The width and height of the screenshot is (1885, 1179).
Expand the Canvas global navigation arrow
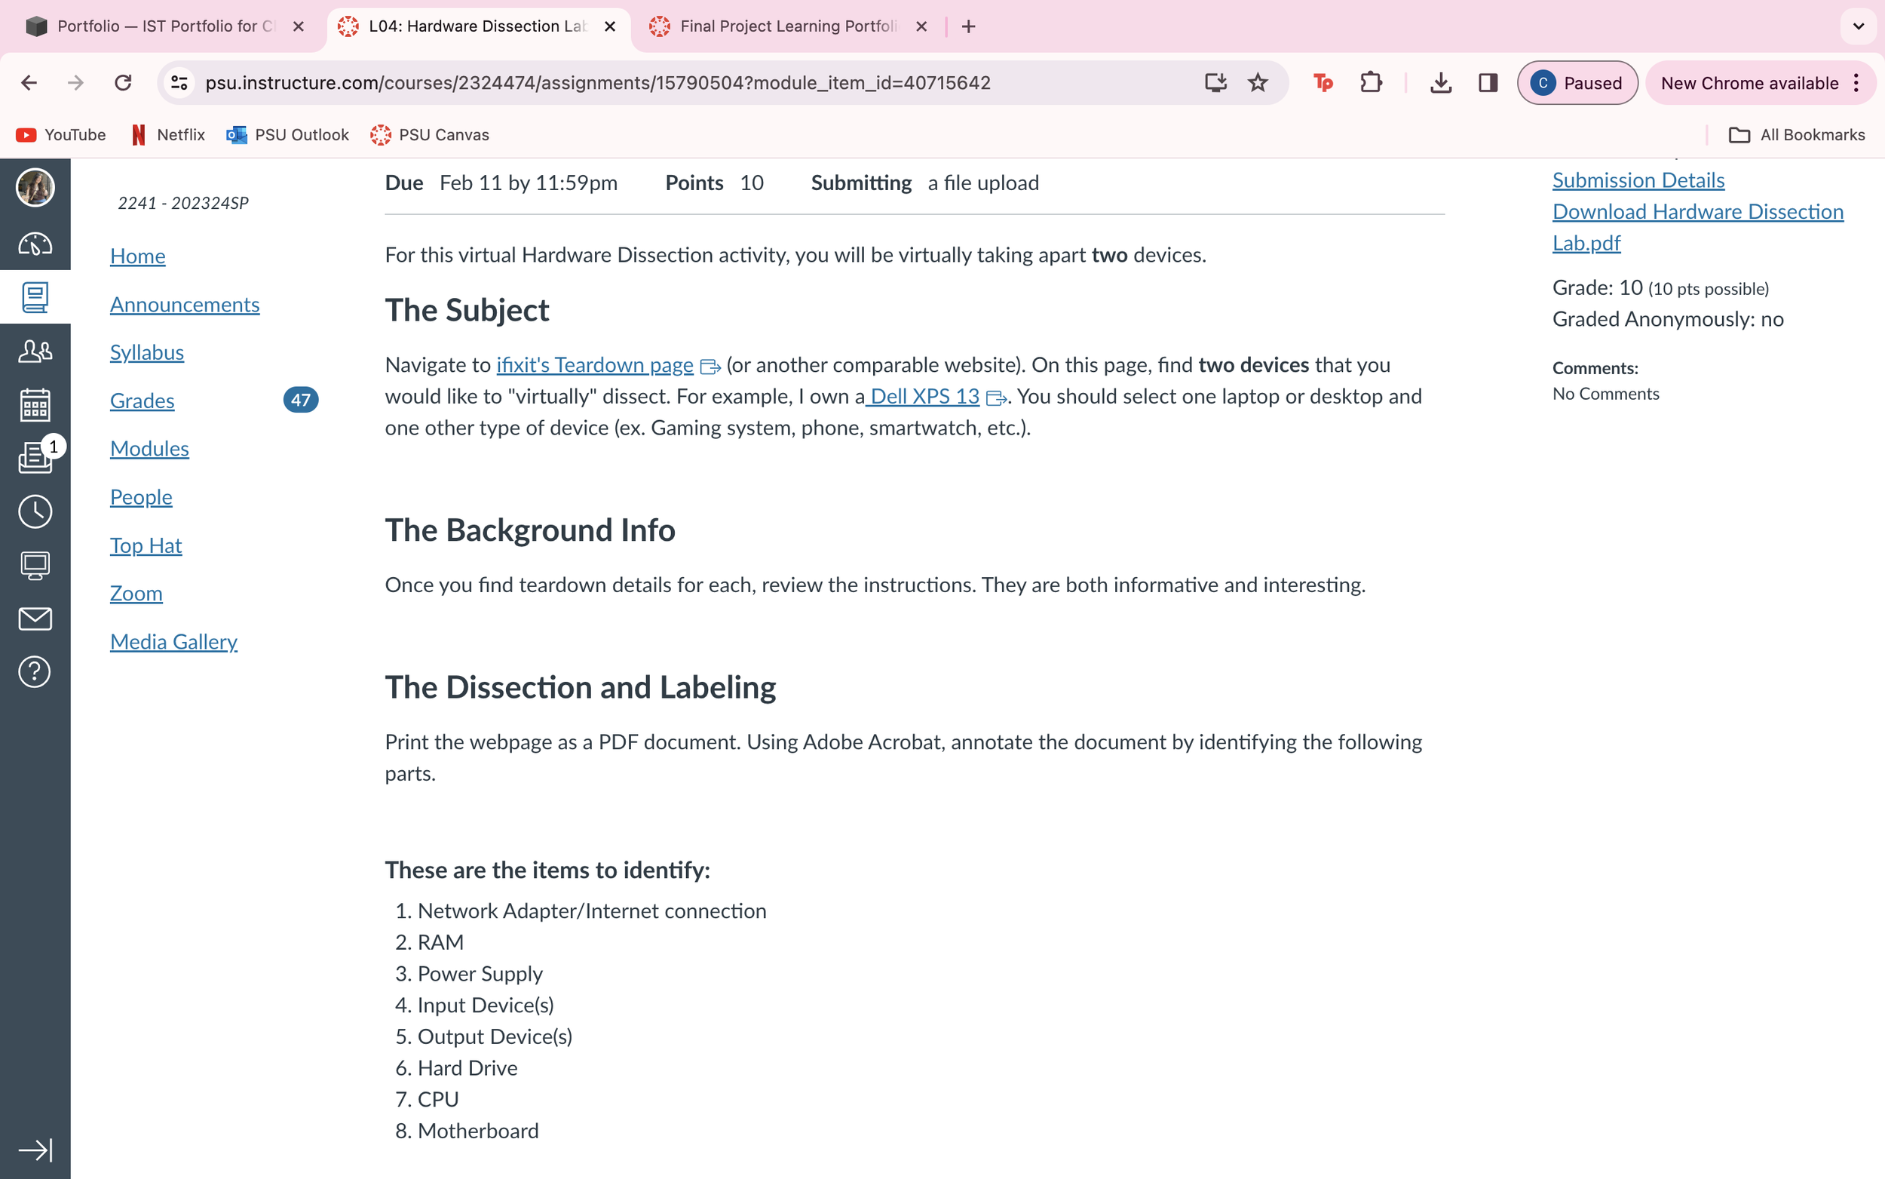[x=35, y=1150]
